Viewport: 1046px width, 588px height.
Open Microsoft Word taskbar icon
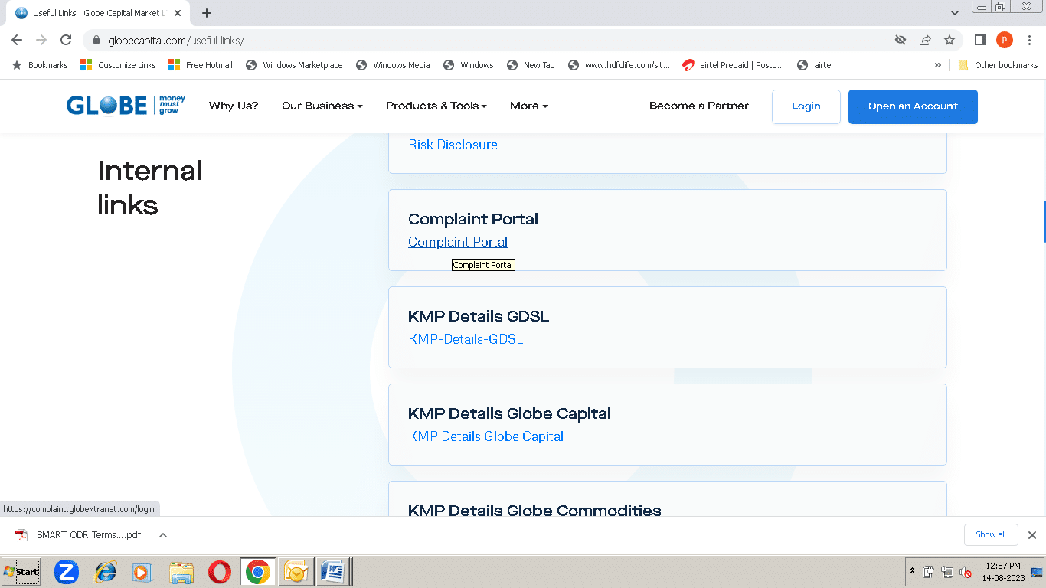point(333,572)
